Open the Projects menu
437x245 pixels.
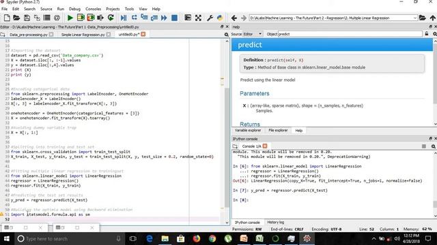[x=113, y=9]
